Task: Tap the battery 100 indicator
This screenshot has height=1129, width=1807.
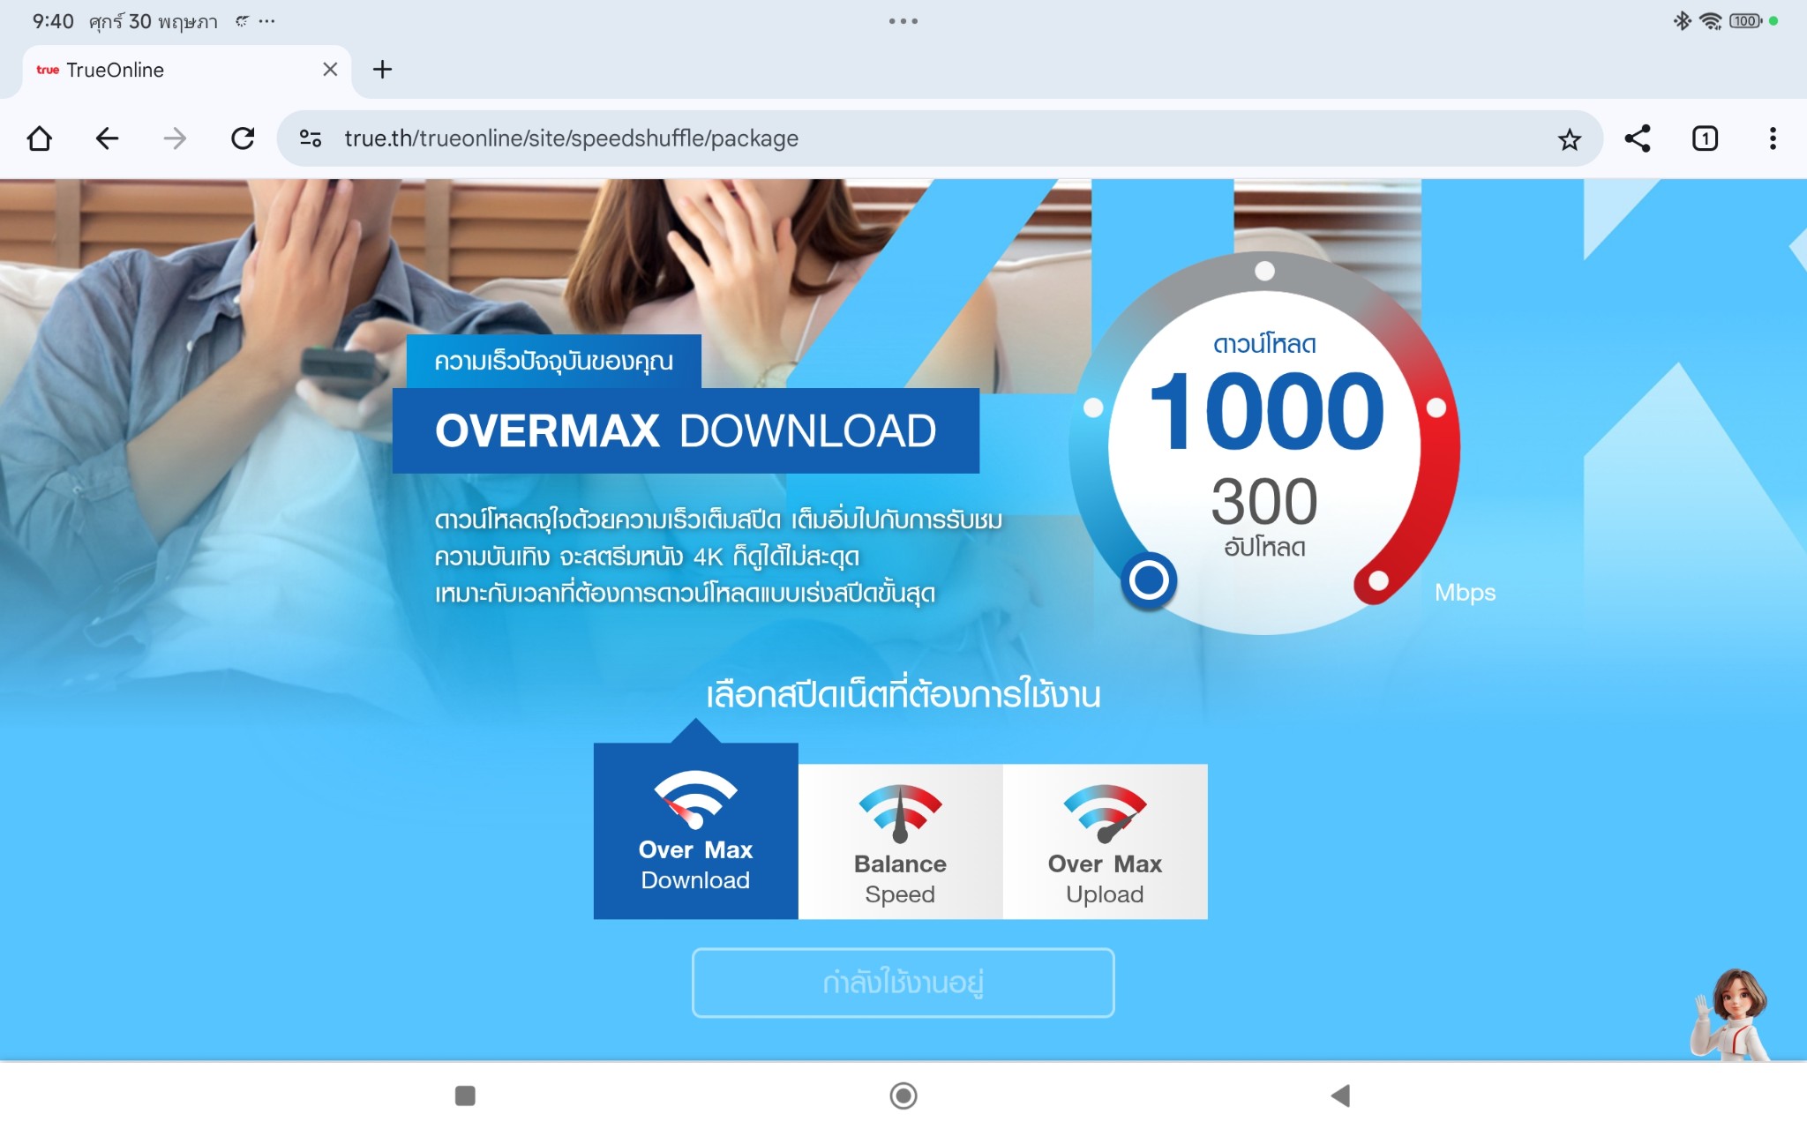Action: (x=1745, y=21)
